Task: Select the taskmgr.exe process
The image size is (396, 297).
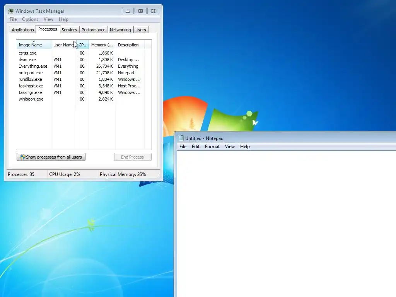Action: pyautogui.click(x=81, y=92)
